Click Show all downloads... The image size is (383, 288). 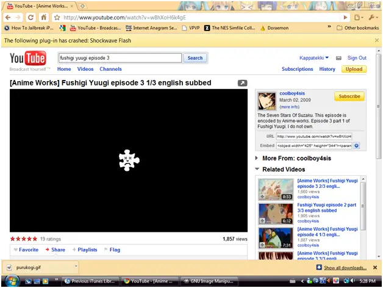coord(345,268)
